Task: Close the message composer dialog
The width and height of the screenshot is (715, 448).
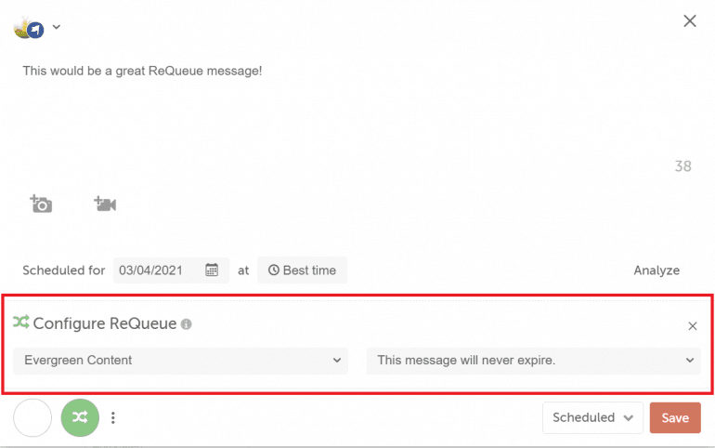Action: pyautogui.click(x=689, y=21)
